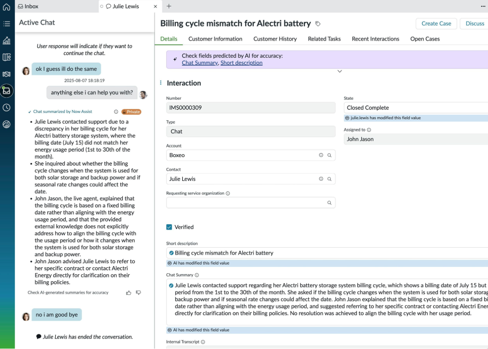Open the Chat Summary link in the banner
488x349 pixels.
click(x=200, y=63)
